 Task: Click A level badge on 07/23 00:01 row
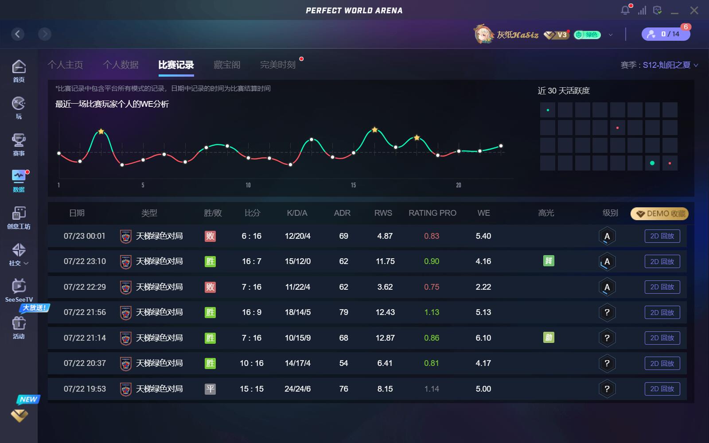(x=607, y=236)
